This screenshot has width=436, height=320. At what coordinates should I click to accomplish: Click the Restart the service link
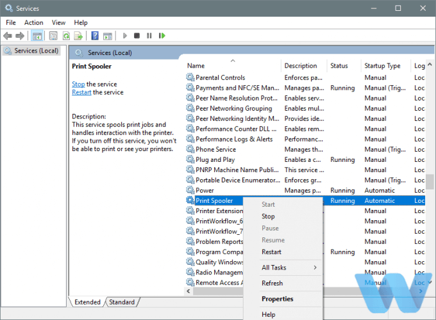(x=81, y=92)
